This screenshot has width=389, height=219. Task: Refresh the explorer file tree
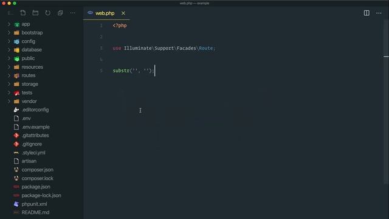(x=47, y=13)
